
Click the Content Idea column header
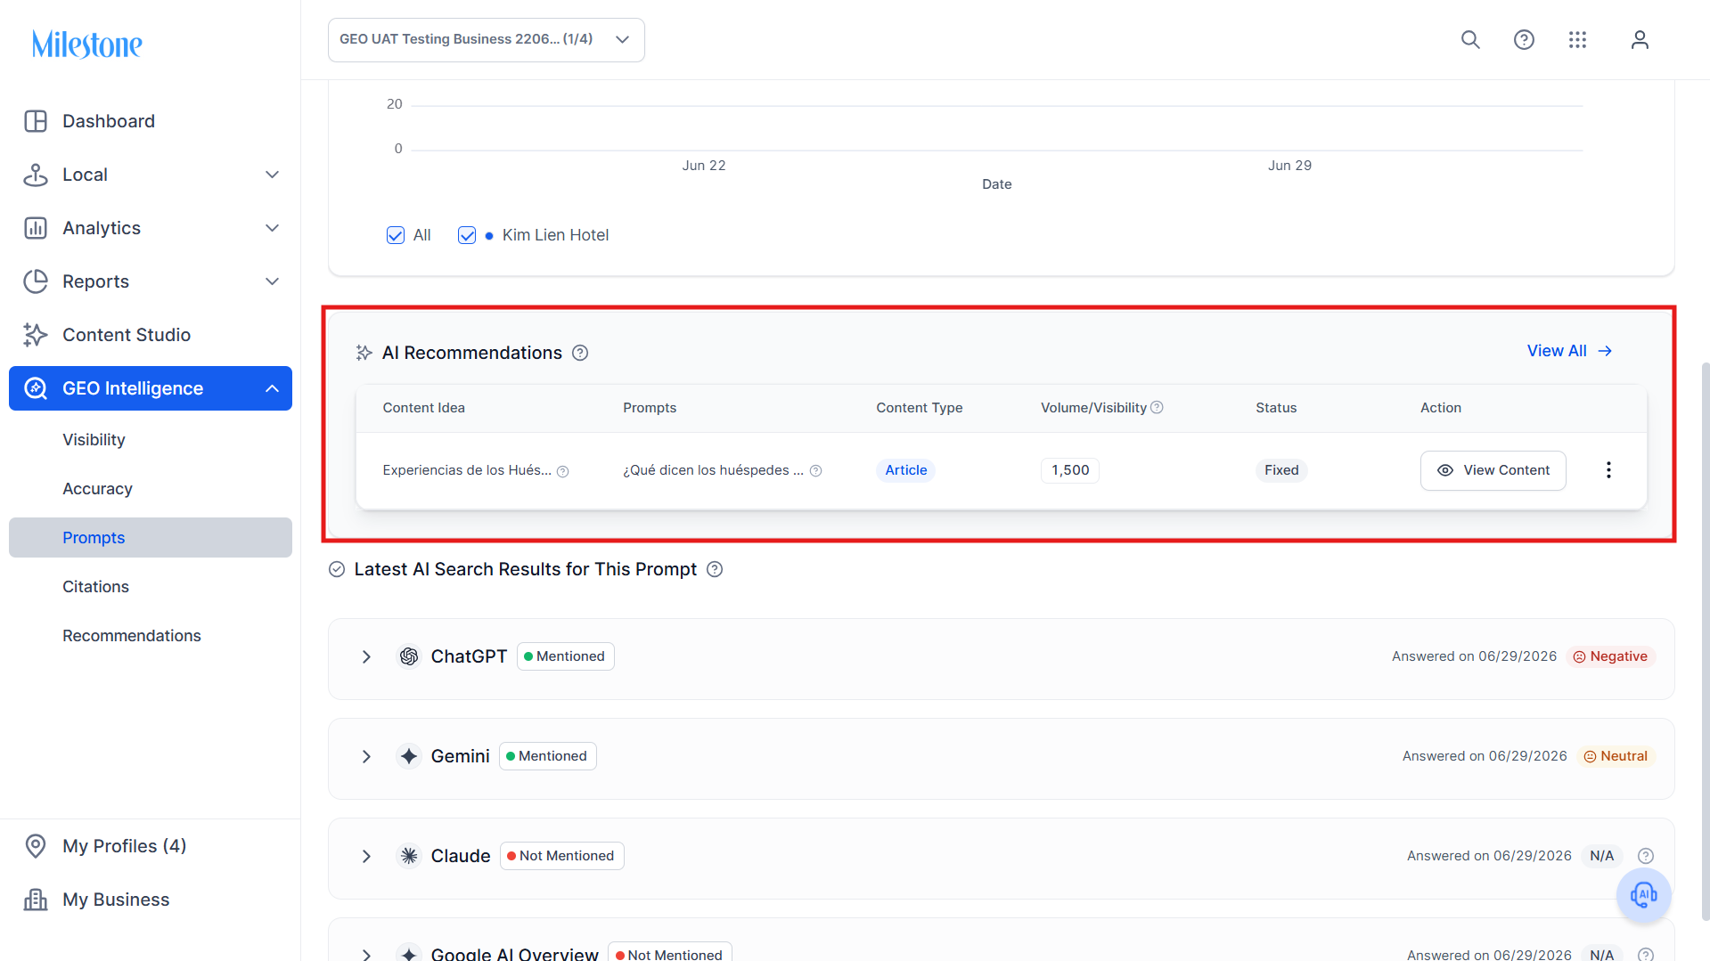click(424, 408)
